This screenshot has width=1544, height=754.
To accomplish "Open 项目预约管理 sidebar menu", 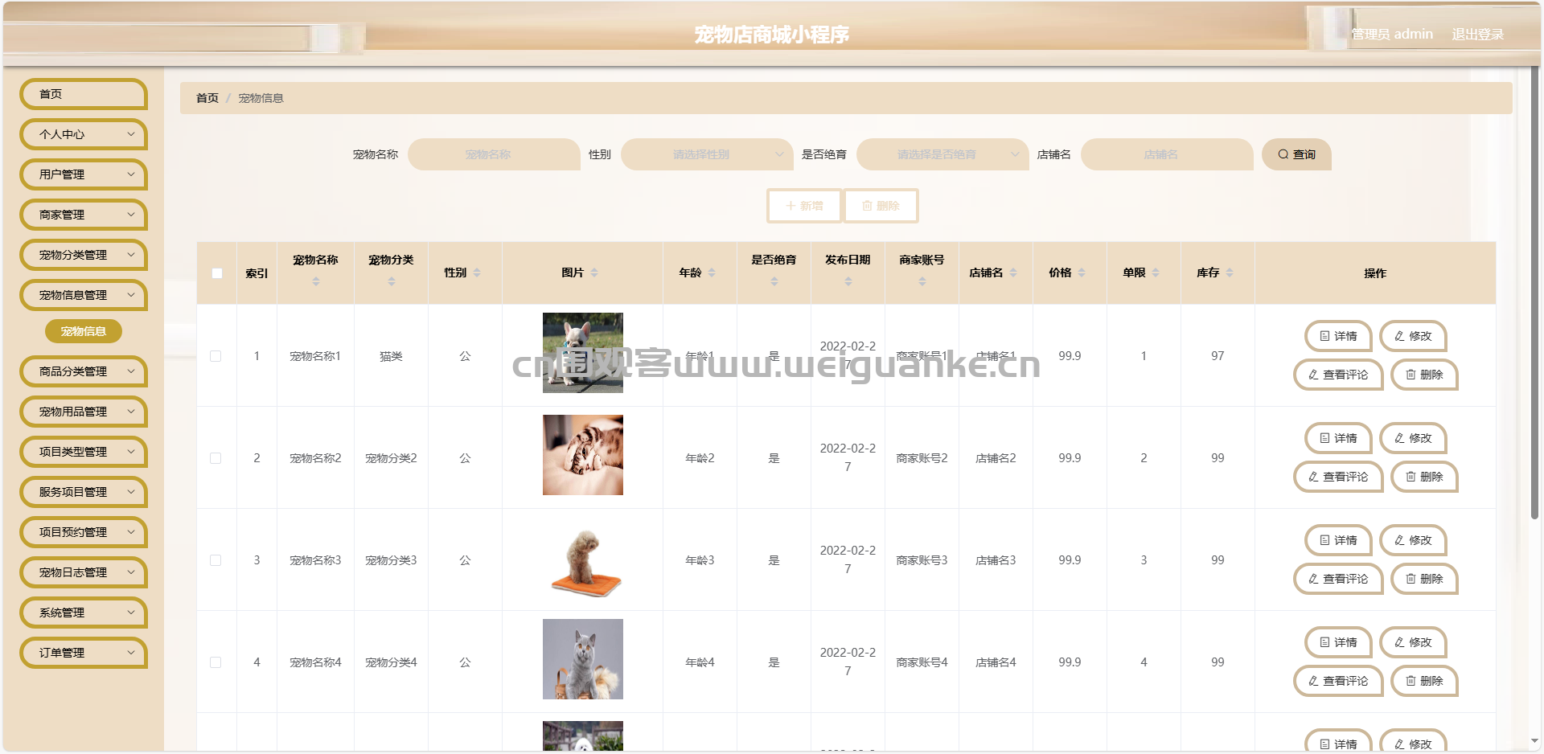I will 84,532.
